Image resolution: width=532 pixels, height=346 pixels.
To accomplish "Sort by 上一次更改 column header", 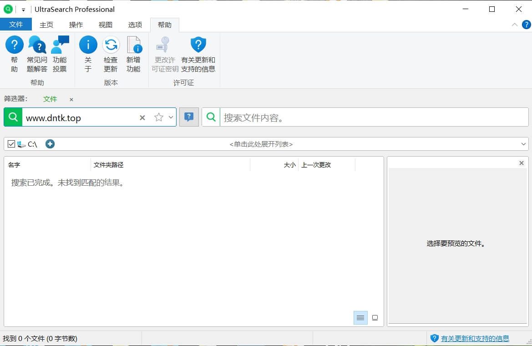I will coord(327,165).
